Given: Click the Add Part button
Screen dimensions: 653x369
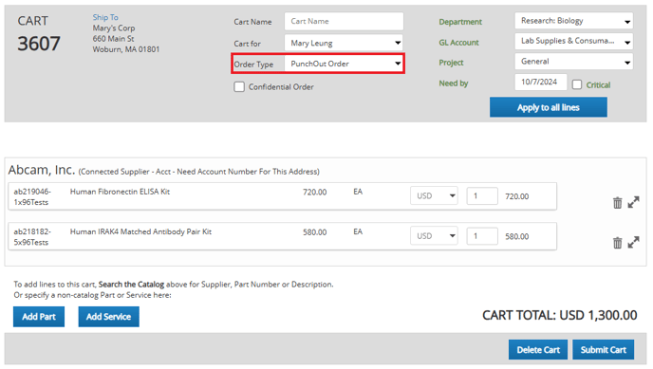Looking at the screenshot, I should tap(39, 317).
